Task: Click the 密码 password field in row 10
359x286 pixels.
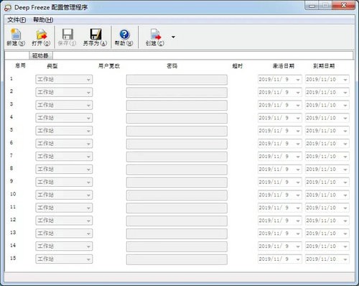Action: click(x=177, y=195)
